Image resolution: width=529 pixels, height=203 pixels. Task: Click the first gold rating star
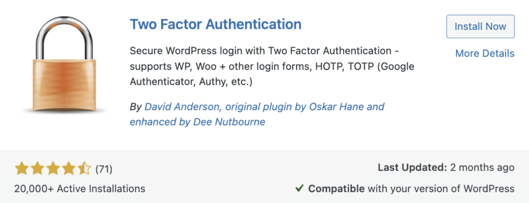(22, 168)
